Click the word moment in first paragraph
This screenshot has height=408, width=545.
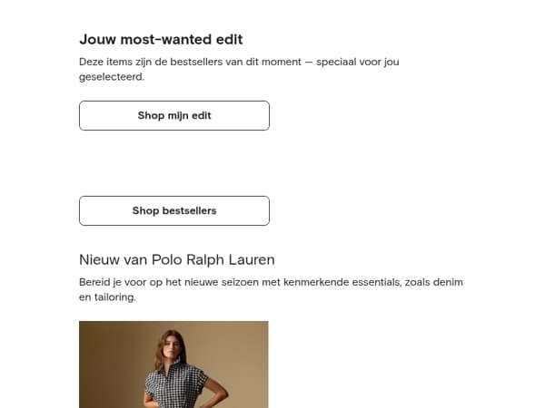click(282, 62)
